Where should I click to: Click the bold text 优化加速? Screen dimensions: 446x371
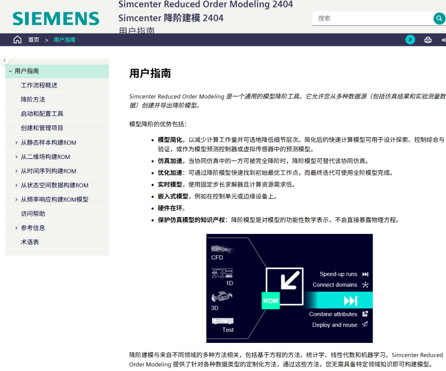[170, 173]
